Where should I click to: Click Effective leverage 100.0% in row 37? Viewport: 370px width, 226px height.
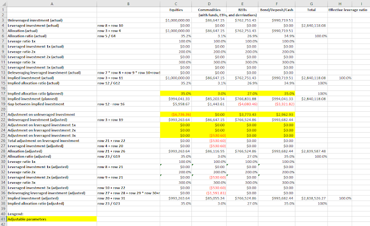coord(339,198)
